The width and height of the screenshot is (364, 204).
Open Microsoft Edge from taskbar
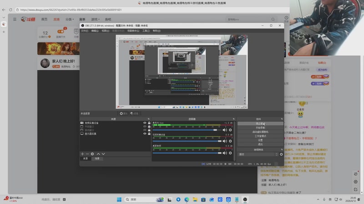pyautogui.click(x=187, y=199)
